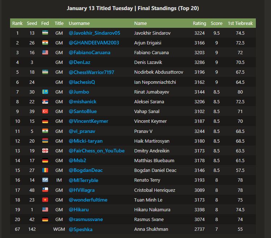Open the @FabianoCaruana username link

[90, 52]
